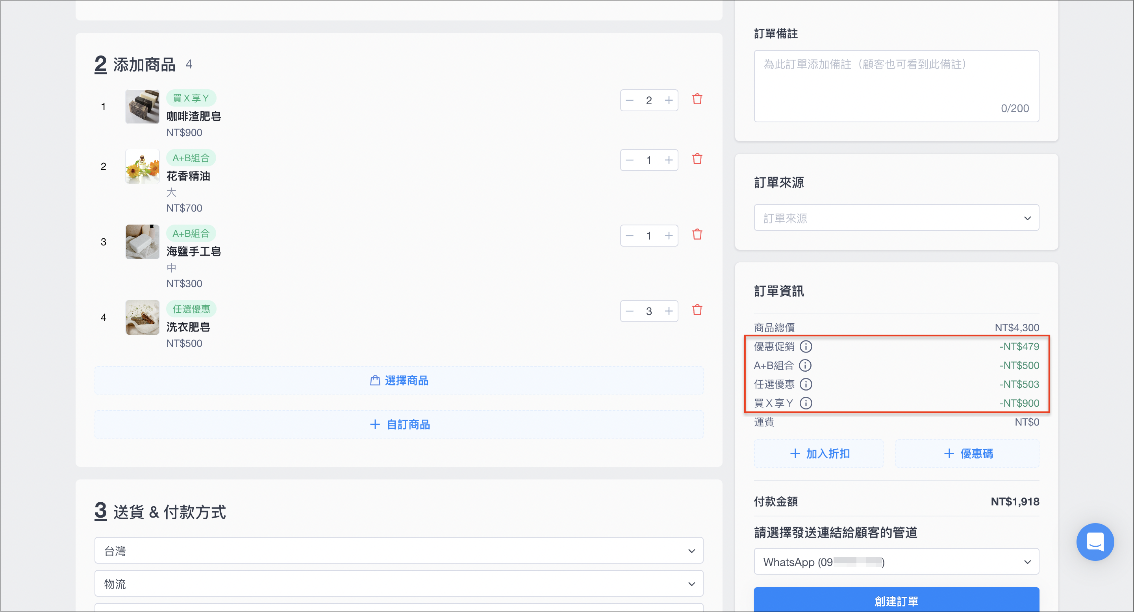Viewport: 1134px width, 612px height.
Task: Click the 創建訂單 button
Action: click(897, 601)
